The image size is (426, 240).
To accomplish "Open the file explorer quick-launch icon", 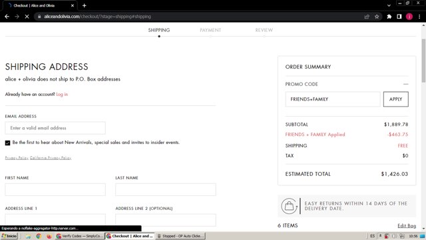I will pyautogui.click(x=28, y=236).
